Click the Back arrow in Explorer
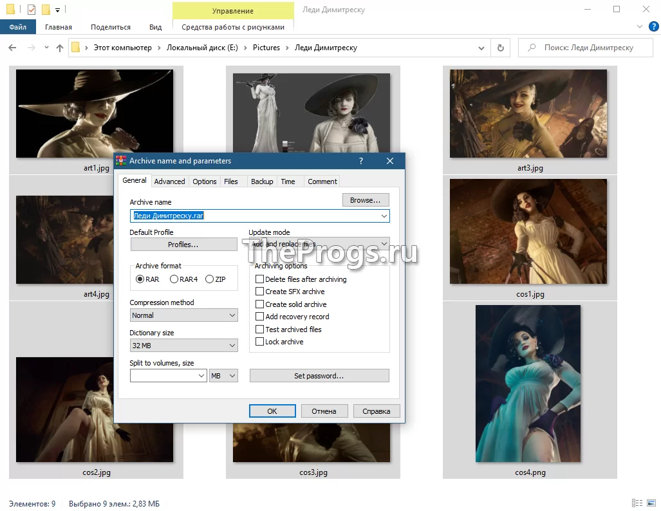This screenshot has width=661, height=511. pos(12,48)
